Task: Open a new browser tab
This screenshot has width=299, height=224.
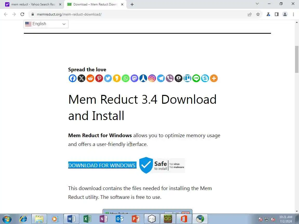Action: [x=132, y=4]
